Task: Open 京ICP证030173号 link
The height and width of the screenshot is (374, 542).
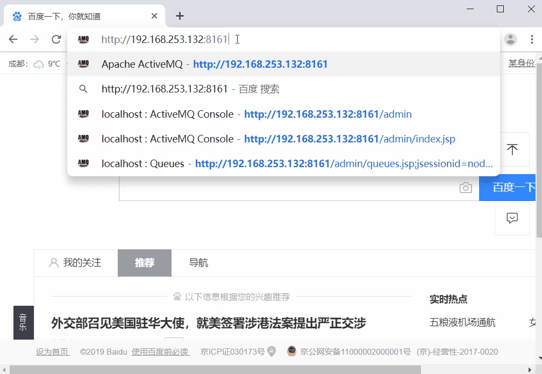Action: coord(232,352)
